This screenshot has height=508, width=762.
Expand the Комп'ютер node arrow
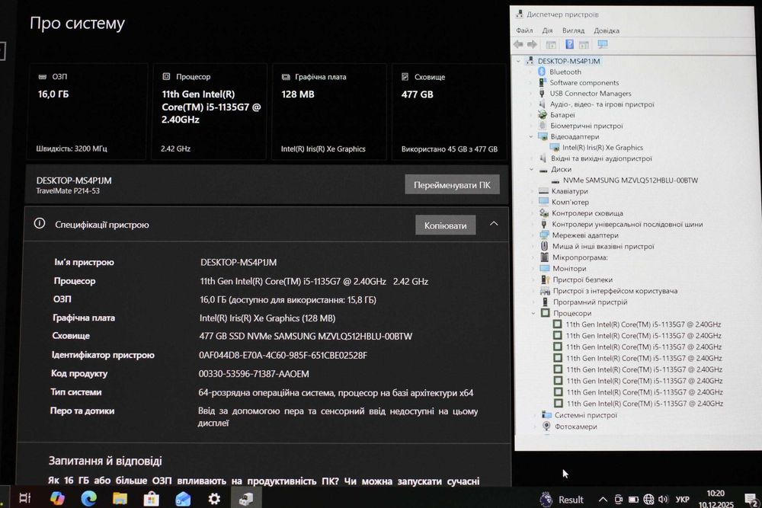coord(533,202)
